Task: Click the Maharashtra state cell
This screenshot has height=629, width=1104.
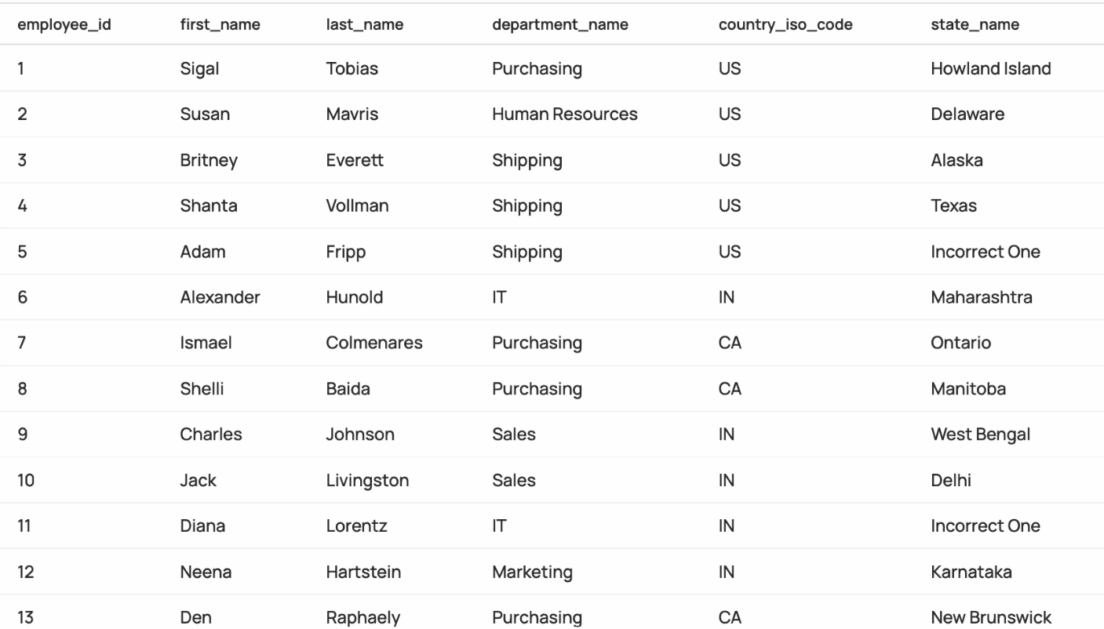Action: (x=982, y=297)
